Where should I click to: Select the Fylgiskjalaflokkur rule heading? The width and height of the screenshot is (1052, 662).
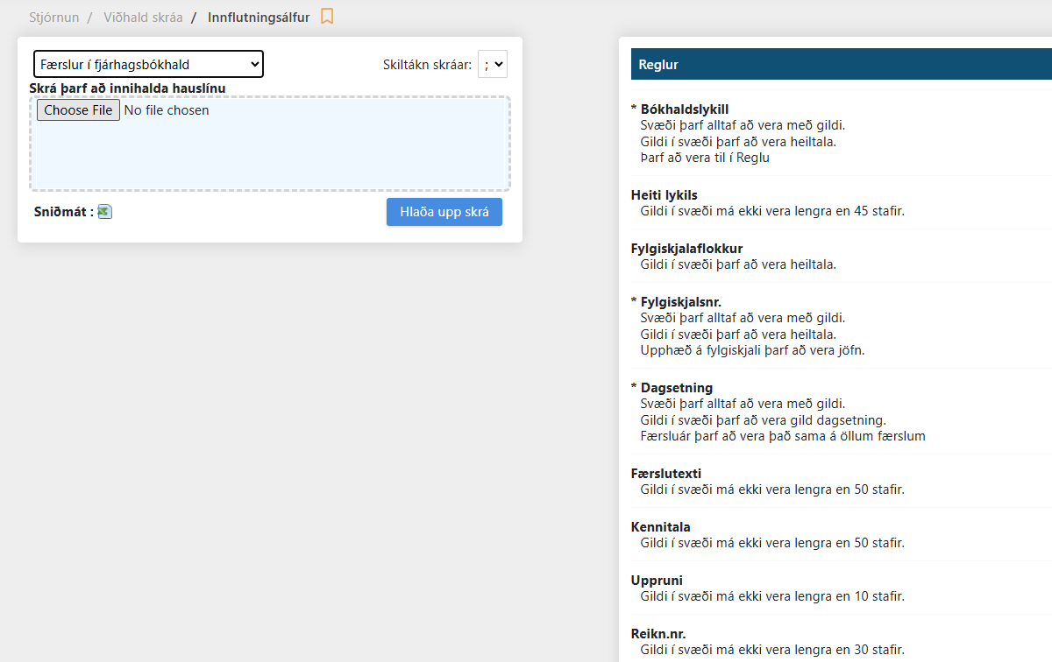tap(686, 249)
